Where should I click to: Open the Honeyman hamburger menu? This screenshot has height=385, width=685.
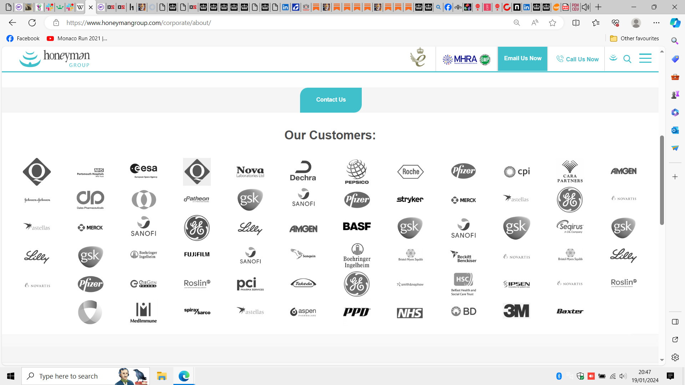[645, 58]
